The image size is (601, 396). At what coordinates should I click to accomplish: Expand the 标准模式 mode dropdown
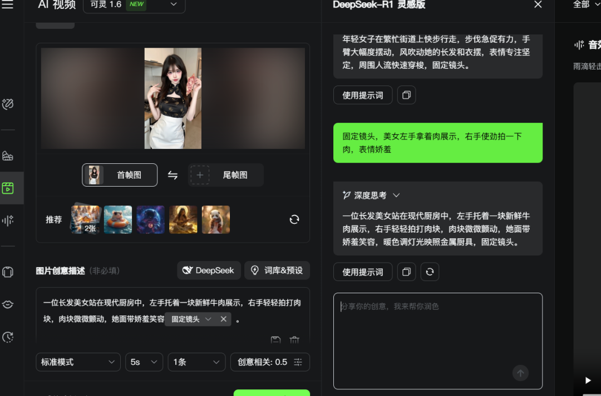point(78,362)
